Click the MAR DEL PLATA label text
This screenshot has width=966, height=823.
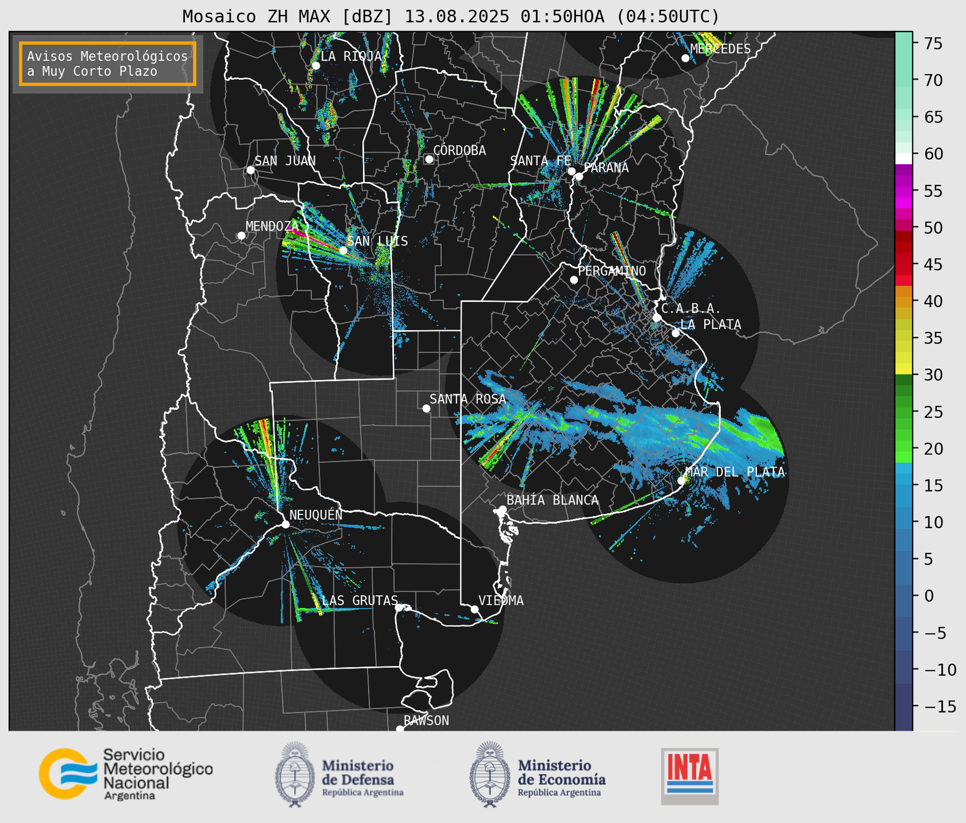[735, 472]
